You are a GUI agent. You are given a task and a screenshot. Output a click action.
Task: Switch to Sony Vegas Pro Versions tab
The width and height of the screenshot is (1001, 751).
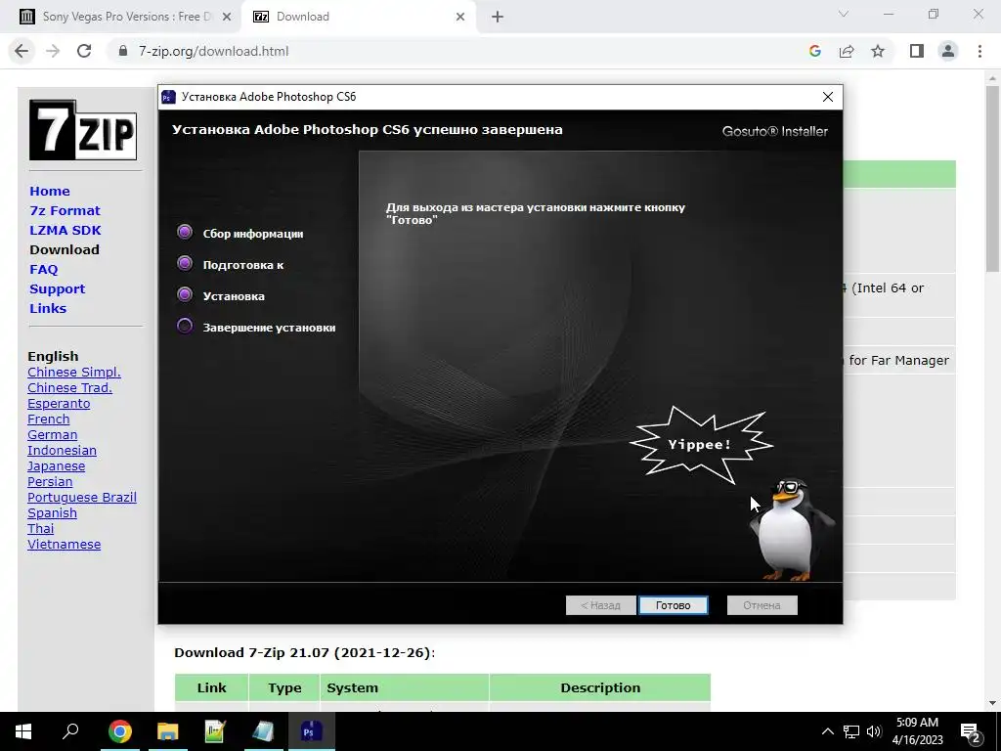(121, 17)
